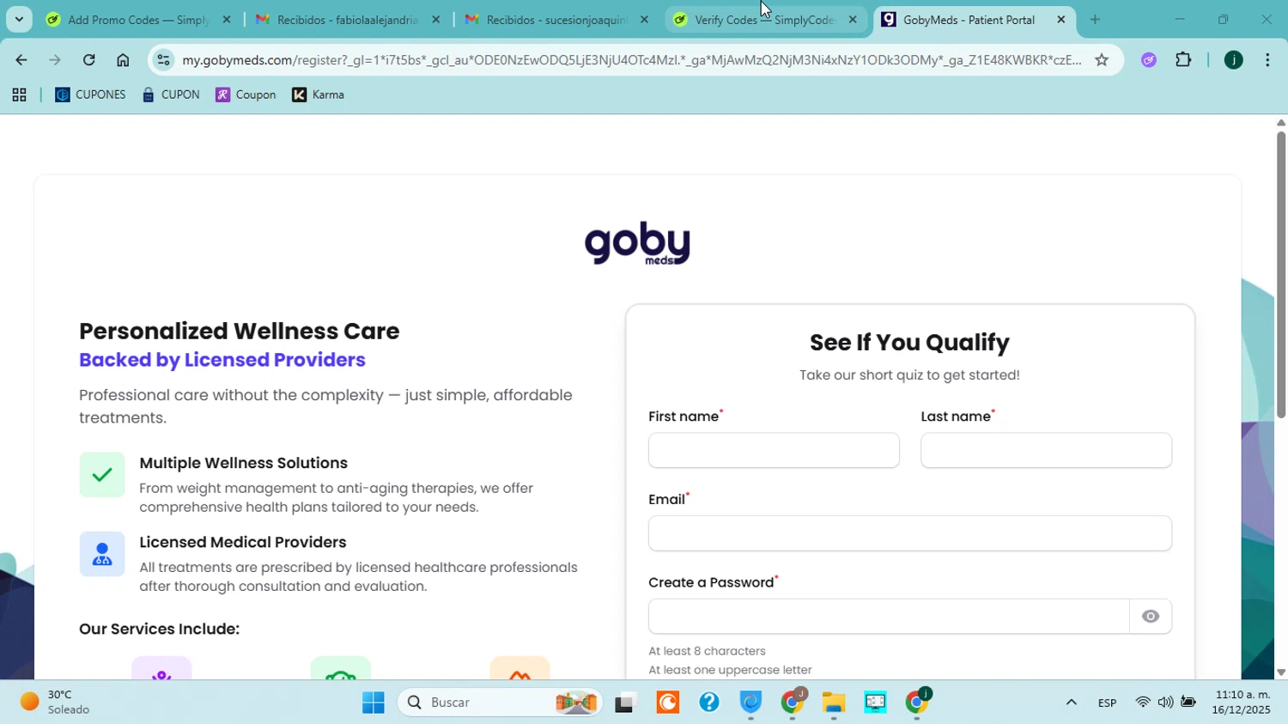Open a new browser tab

click(1095, 20)
